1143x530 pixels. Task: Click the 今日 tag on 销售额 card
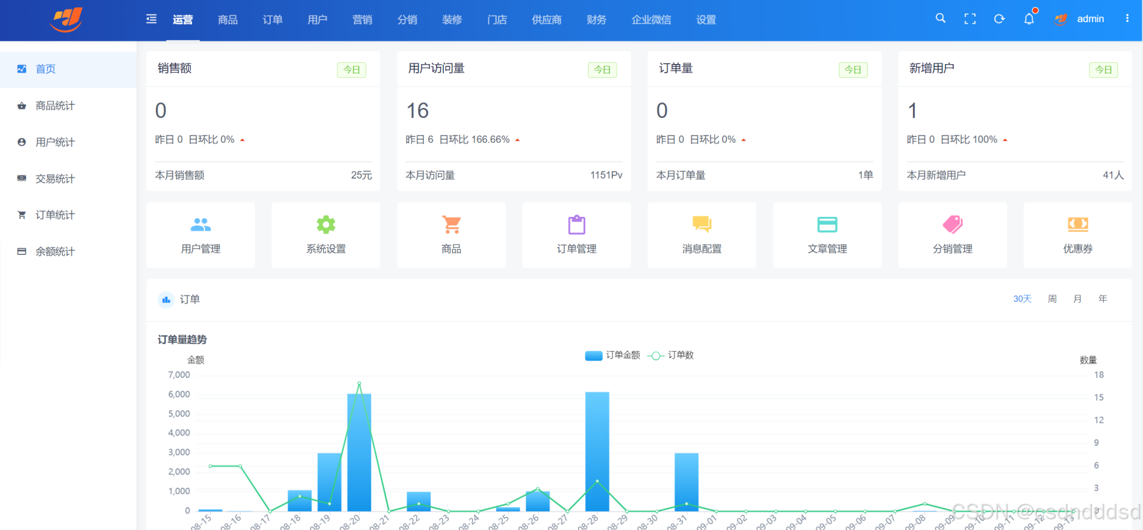(x=352, y=69)
